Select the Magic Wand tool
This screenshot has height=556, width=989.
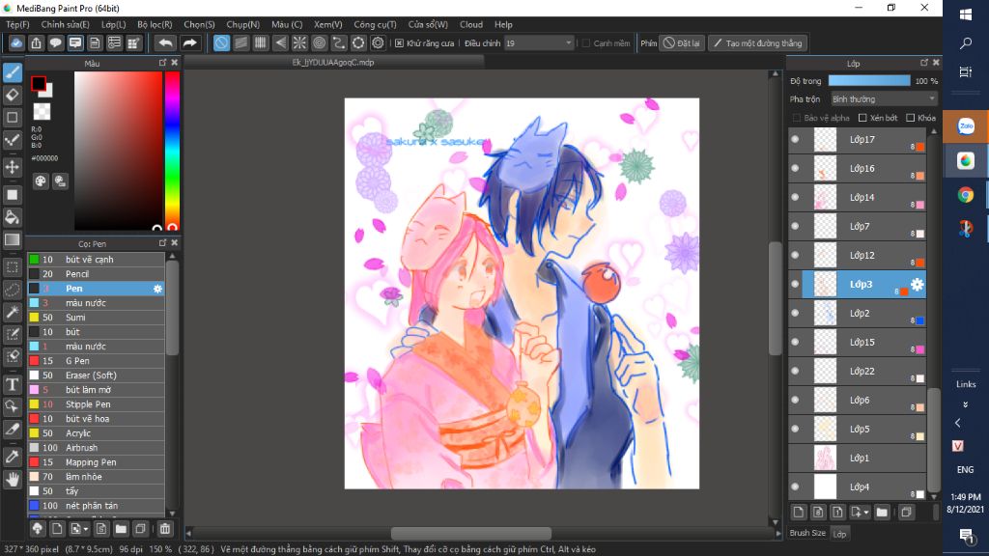[x=12, y=312]
